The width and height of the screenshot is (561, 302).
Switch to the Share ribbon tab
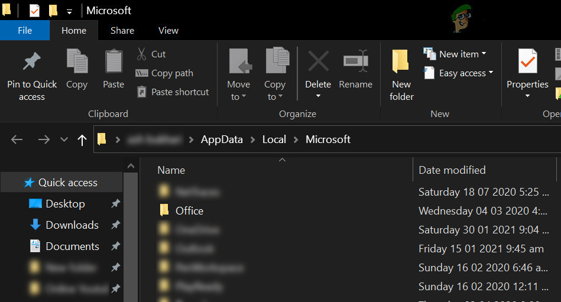pos(122,31)
